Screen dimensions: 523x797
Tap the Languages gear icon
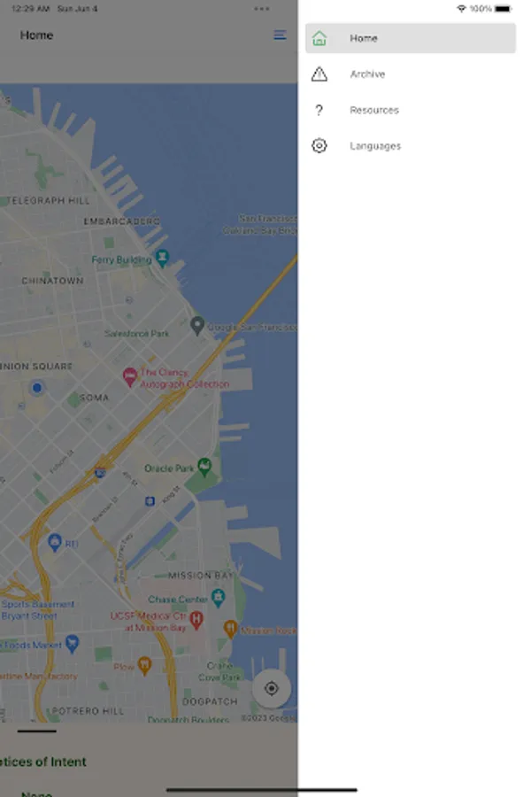(x=319, y=146)
